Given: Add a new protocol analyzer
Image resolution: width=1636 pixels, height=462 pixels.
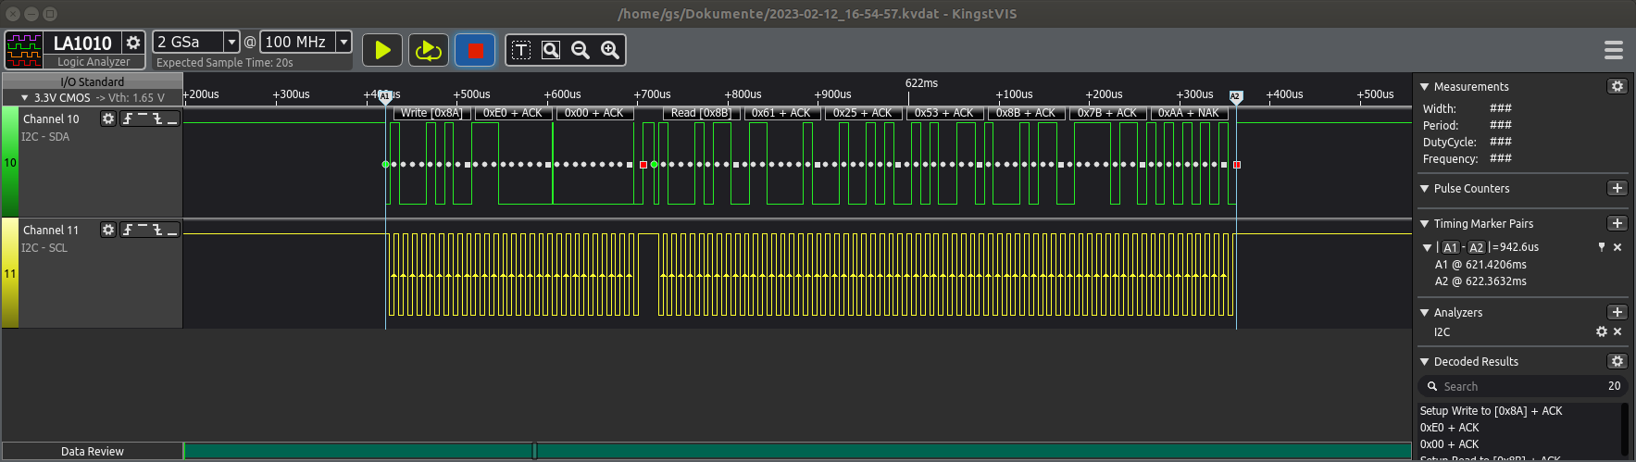Looking at the screenshot, I should click(x=1617, y=312).
